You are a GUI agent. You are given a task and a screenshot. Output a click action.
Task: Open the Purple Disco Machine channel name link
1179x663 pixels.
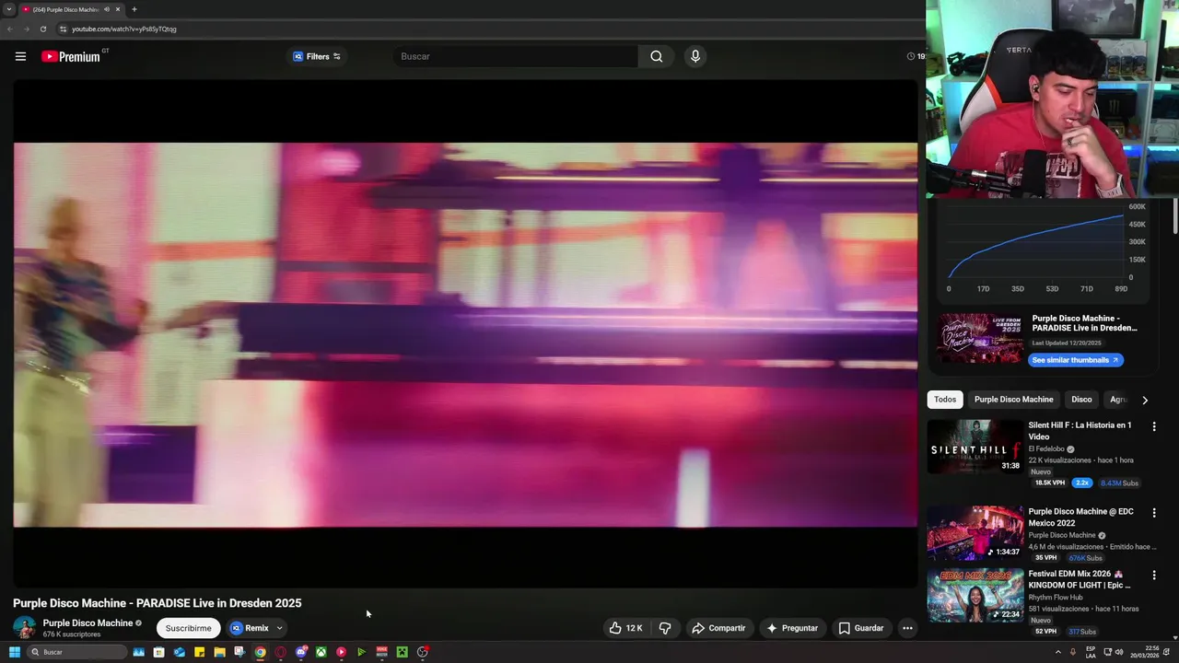point(88,623)
